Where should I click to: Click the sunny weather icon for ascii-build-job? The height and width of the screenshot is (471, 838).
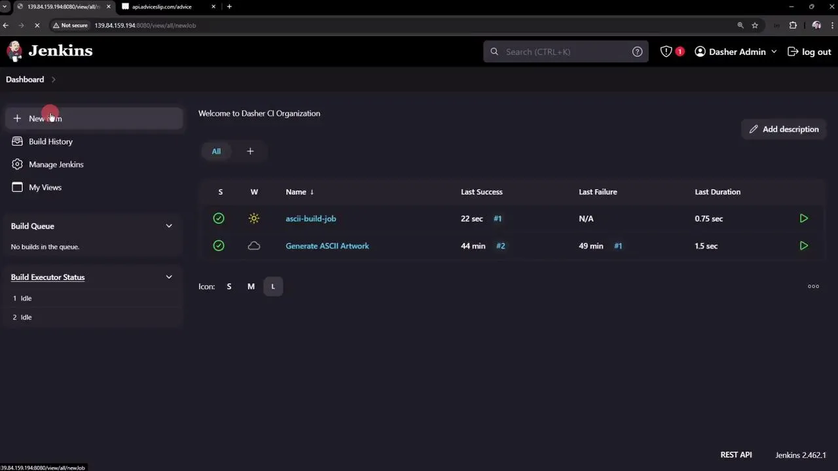pos(253,218)
